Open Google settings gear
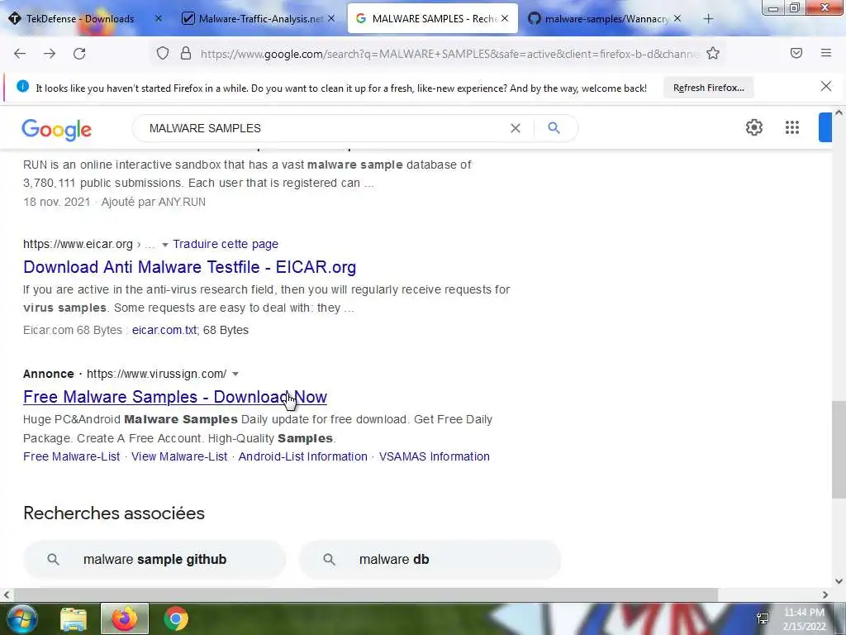846x635 pixels. [754, 127]
